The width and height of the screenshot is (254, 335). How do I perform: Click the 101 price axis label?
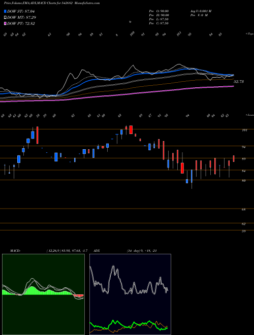[244, 130]
